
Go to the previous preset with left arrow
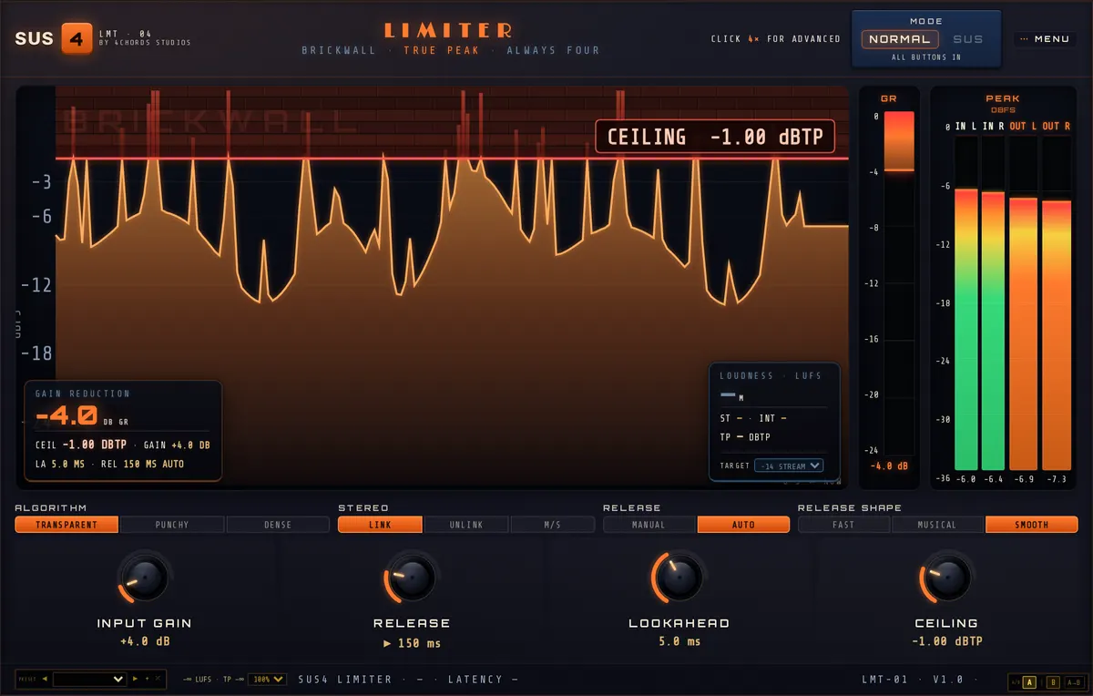coord(45,679)
